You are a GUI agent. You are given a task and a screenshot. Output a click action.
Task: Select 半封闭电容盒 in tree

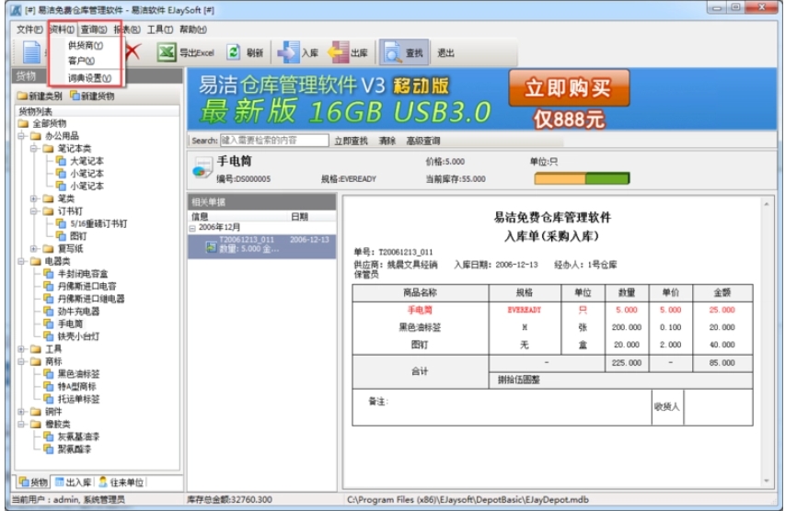pos(83,274)
